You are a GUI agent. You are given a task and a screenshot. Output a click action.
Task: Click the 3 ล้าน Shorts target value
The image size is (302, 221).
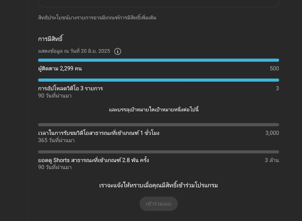tap(272, 160)
